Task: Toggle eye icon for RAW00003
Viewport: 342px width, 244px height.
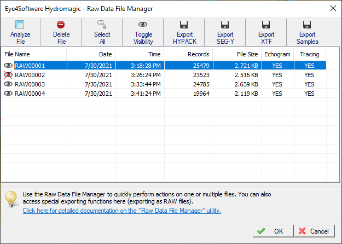Action: click(8, 84)
